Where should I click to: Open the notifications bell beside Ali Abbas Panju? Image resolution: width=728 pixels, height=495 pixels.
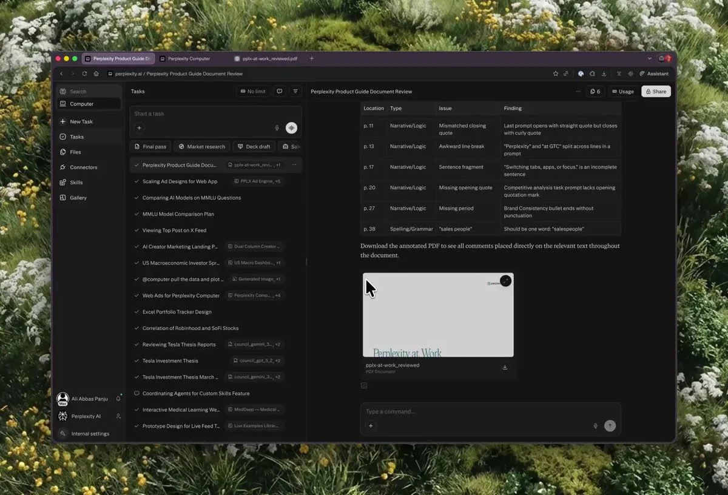(x=118, y=399)
